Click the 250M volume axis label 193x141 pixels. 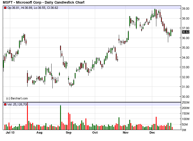pos(185,102)
